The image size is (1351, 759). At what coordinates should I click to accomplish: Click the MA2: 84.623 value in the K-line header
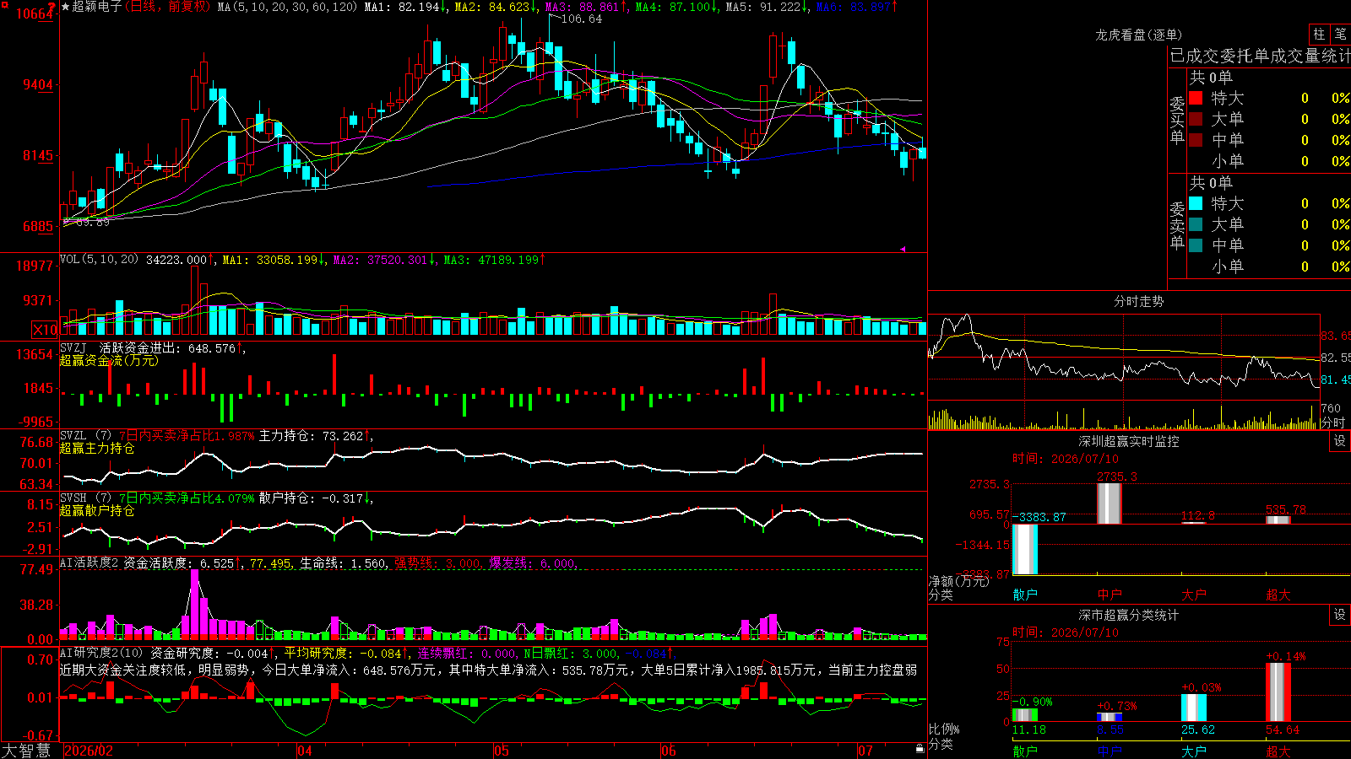coord(496,7)
